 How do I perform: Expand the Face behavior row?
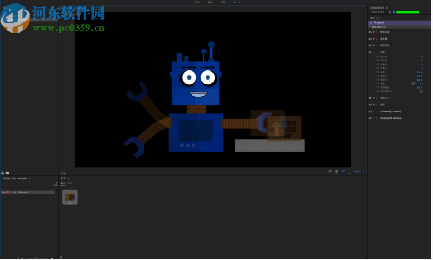click(377, 32)
